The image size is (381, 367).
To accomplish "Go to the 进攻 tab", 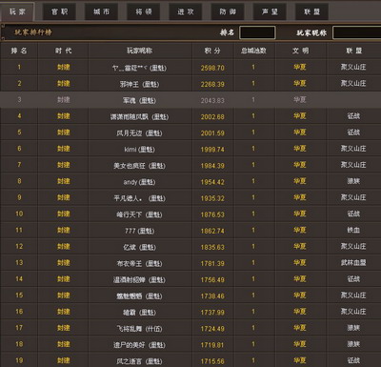I will (x=186, y=11).
